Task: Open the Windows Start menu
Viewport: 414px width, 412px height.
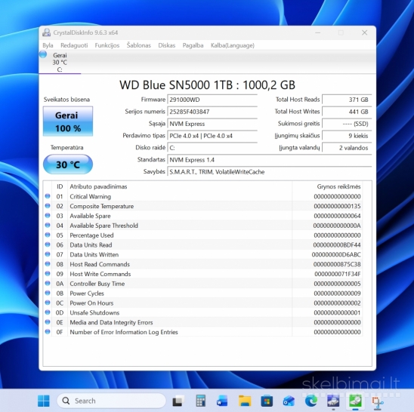Action: coord(44,401)
